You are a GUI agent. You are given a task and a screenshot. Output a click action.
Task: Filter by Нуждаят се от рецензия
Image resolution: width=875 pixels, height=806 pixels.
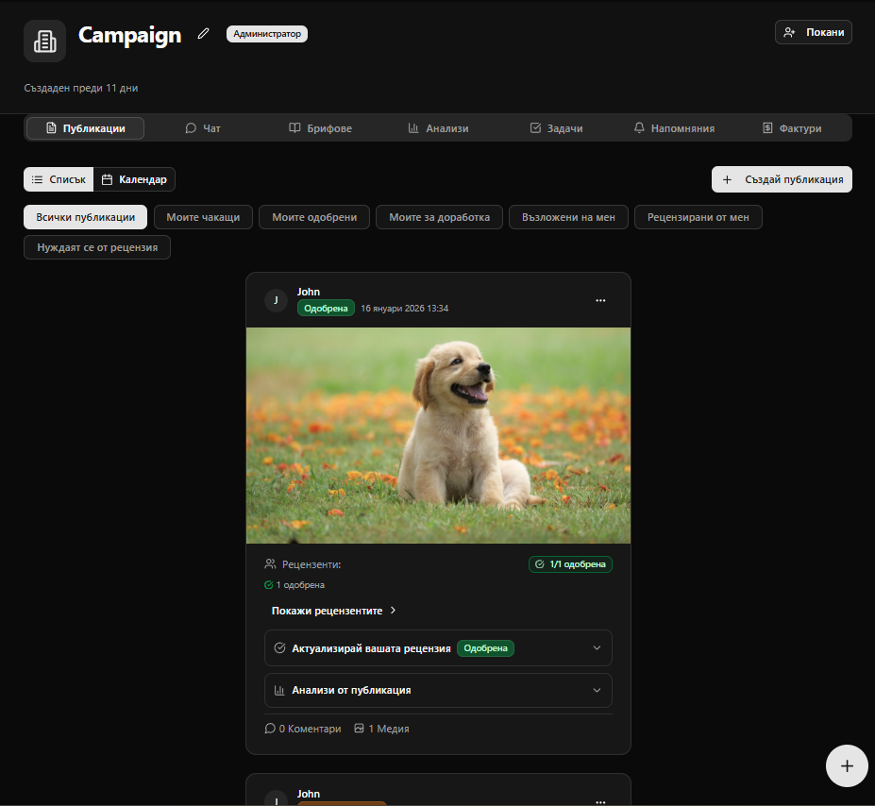tap(97, 247)
